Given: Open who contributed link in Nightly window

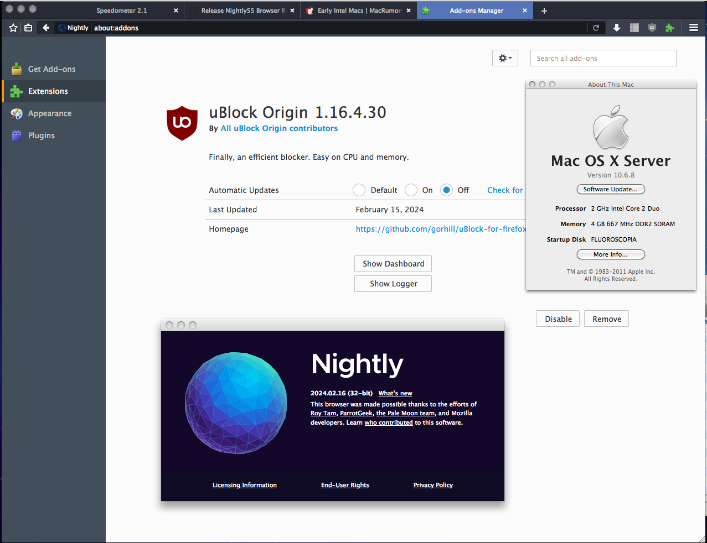Looking at the screenshot, I should (389, 422).
